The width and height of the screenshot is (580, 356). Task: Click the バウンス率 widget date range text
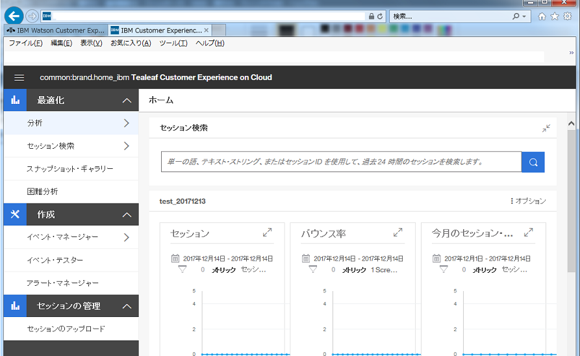click(359, 259)
